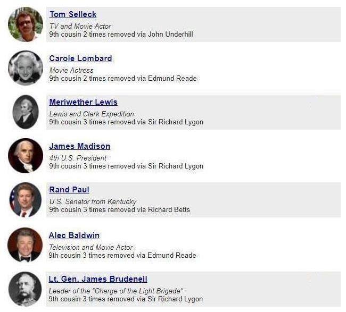Open the Meriwether Lewis link
The width and height of the screenshot is (346, 312).
tap(83, 102)
